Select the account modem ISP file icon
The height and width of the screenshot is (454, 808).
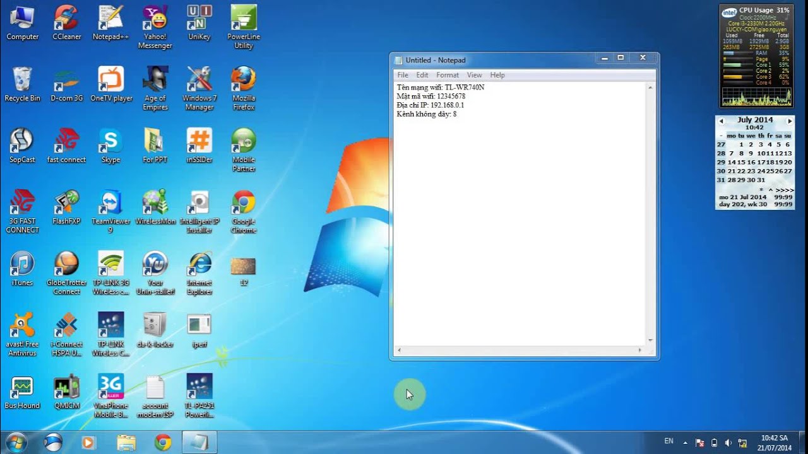(155, 397)
